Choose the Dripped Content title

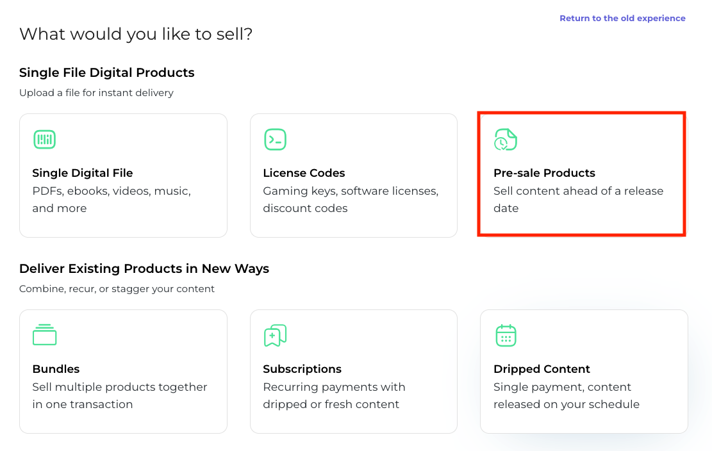coord(542,369)
